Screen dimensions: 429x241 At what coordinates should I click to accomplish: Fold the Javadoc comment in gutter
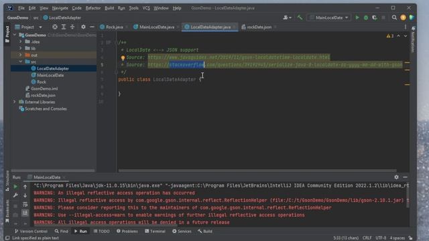coord(116,42)
